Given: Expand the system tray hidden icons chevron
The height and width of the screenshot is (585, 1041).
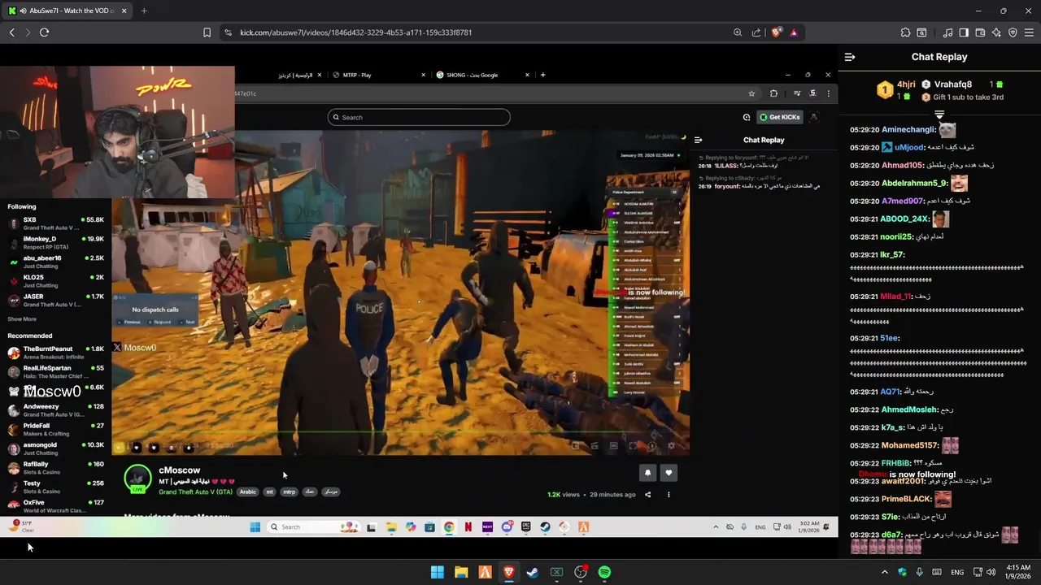Looking at the screenshot, I should point(885,572).
